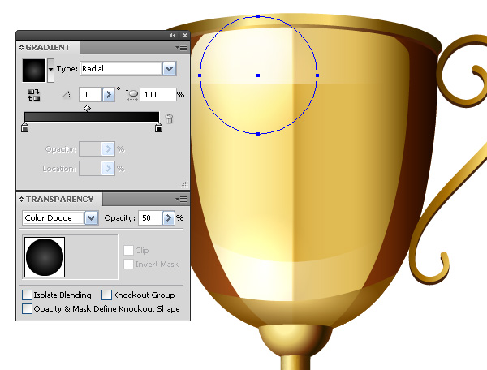
Task: Click the greyed-out Invert Mask checkbox
Action: click(128, 265)
